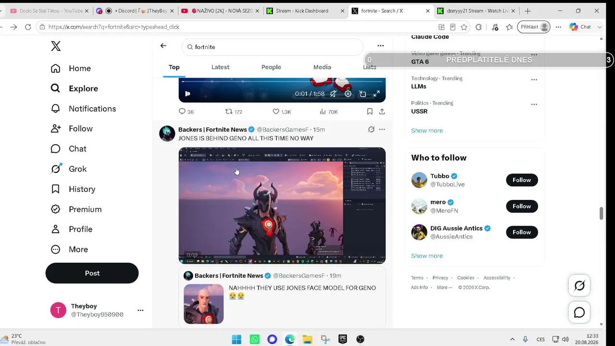This screenshot has height=346, width=615.
Task: Open Explore in the sidebar
Action: point(74,88)
